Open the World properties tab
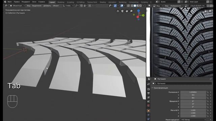The image size is (216, 121). [x=148, y=106]
